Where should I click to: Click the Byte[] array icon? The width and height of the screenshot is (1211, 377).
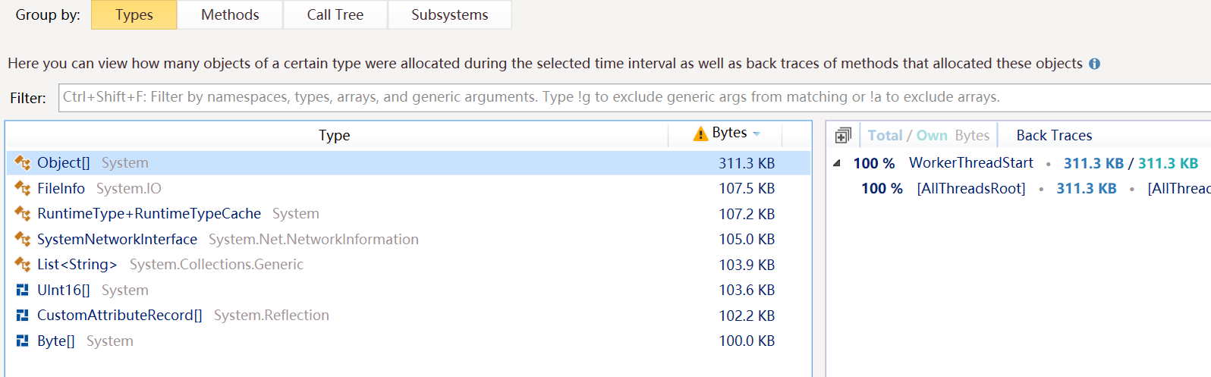(23, 341)
